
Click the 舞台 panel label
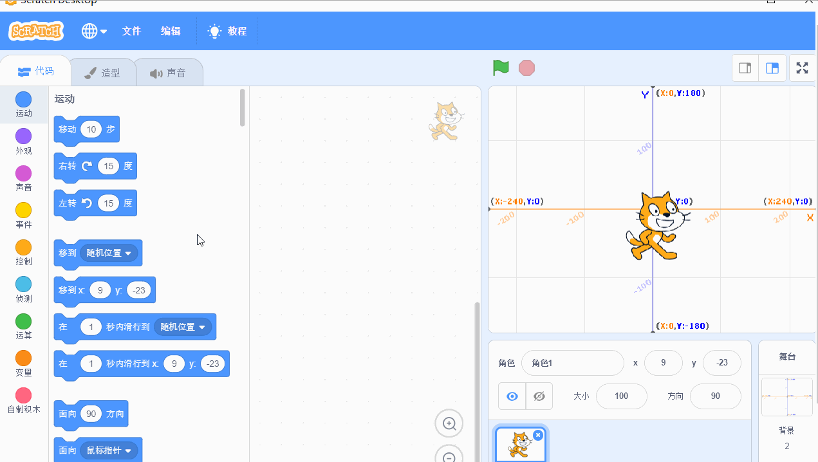pos(787,356)
